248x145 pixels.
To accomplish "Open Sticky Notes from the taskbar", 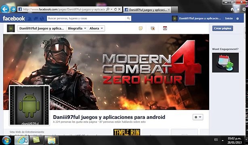I will 36,140.
